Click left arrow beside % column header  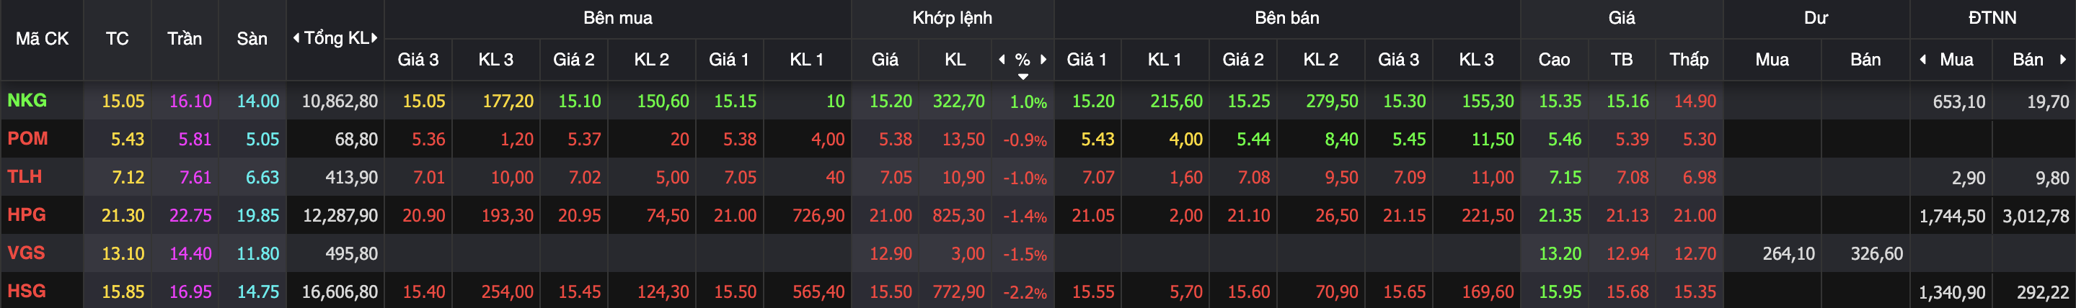click(1002, 60)
